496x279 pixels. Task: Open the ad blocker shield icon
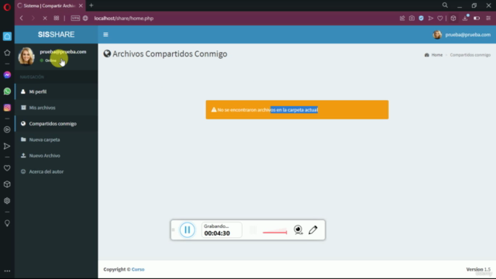421,19
